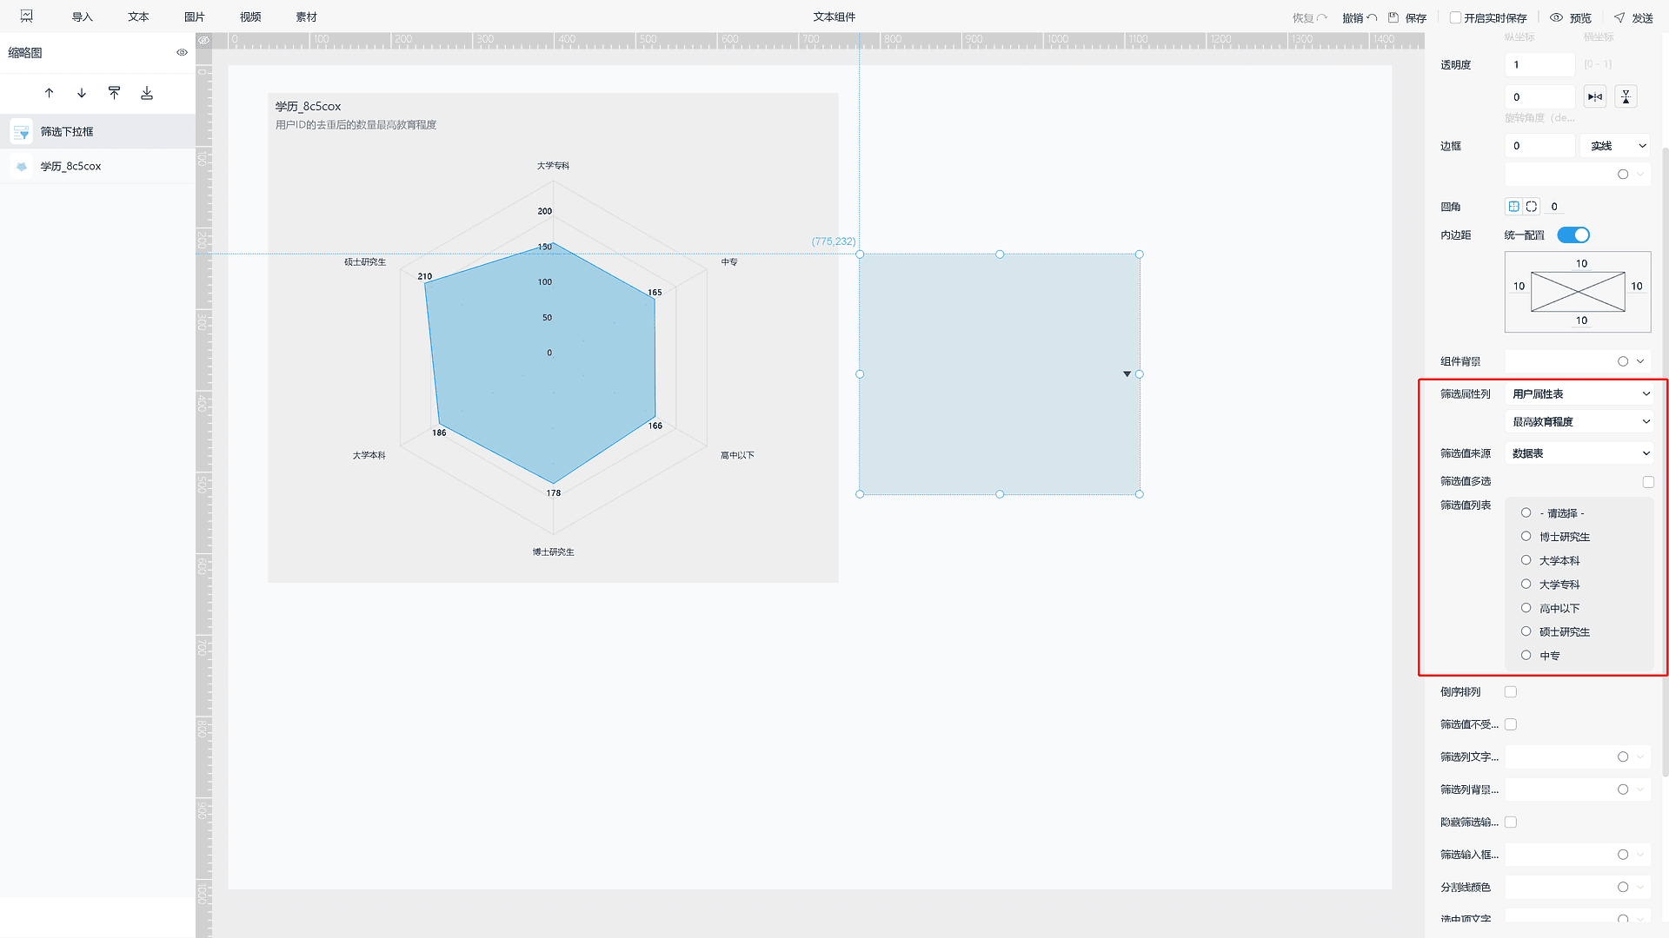Viewport: 1669px width, 938px height.
Task: Move layer up with the up arrow icon
Action: [49, 93]
